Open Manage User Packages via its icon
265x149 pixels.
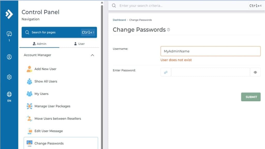coord(29,106)
